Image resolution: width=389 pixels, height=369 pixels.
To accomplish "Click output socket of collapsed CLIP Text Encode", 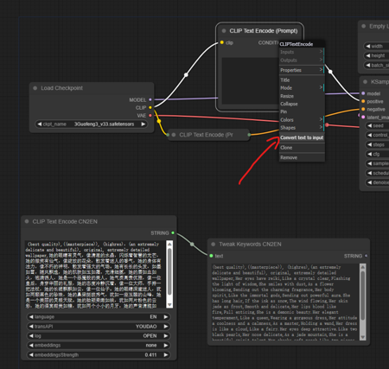I will (249, 135).
